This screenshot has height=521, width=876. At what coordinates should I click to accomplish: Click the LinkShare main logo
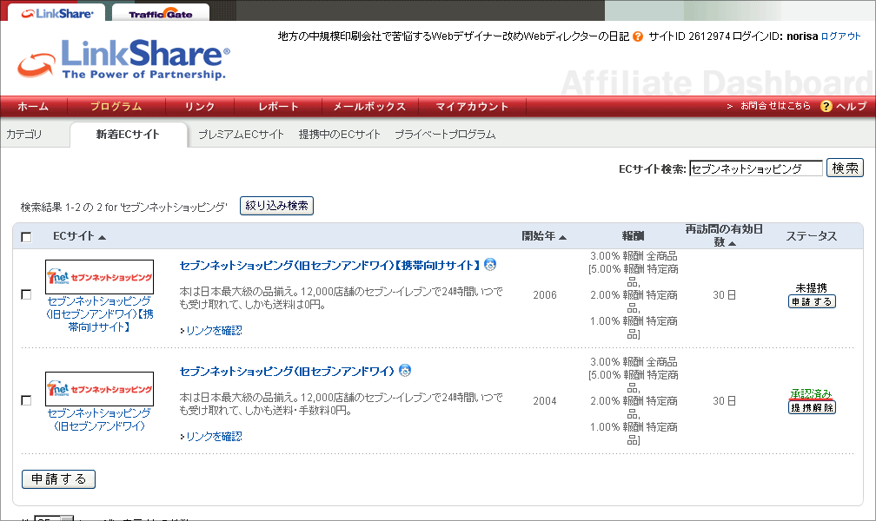(123, 59)
